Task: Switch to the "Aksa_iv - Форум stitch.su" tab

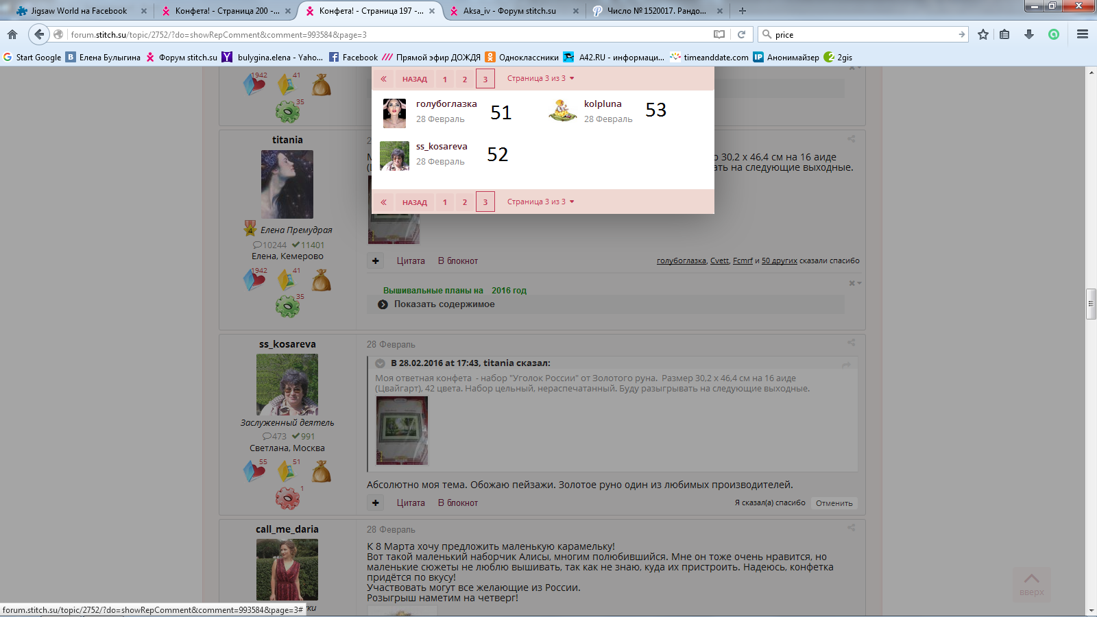Action: pyautogui.click(x=509, y=11)
